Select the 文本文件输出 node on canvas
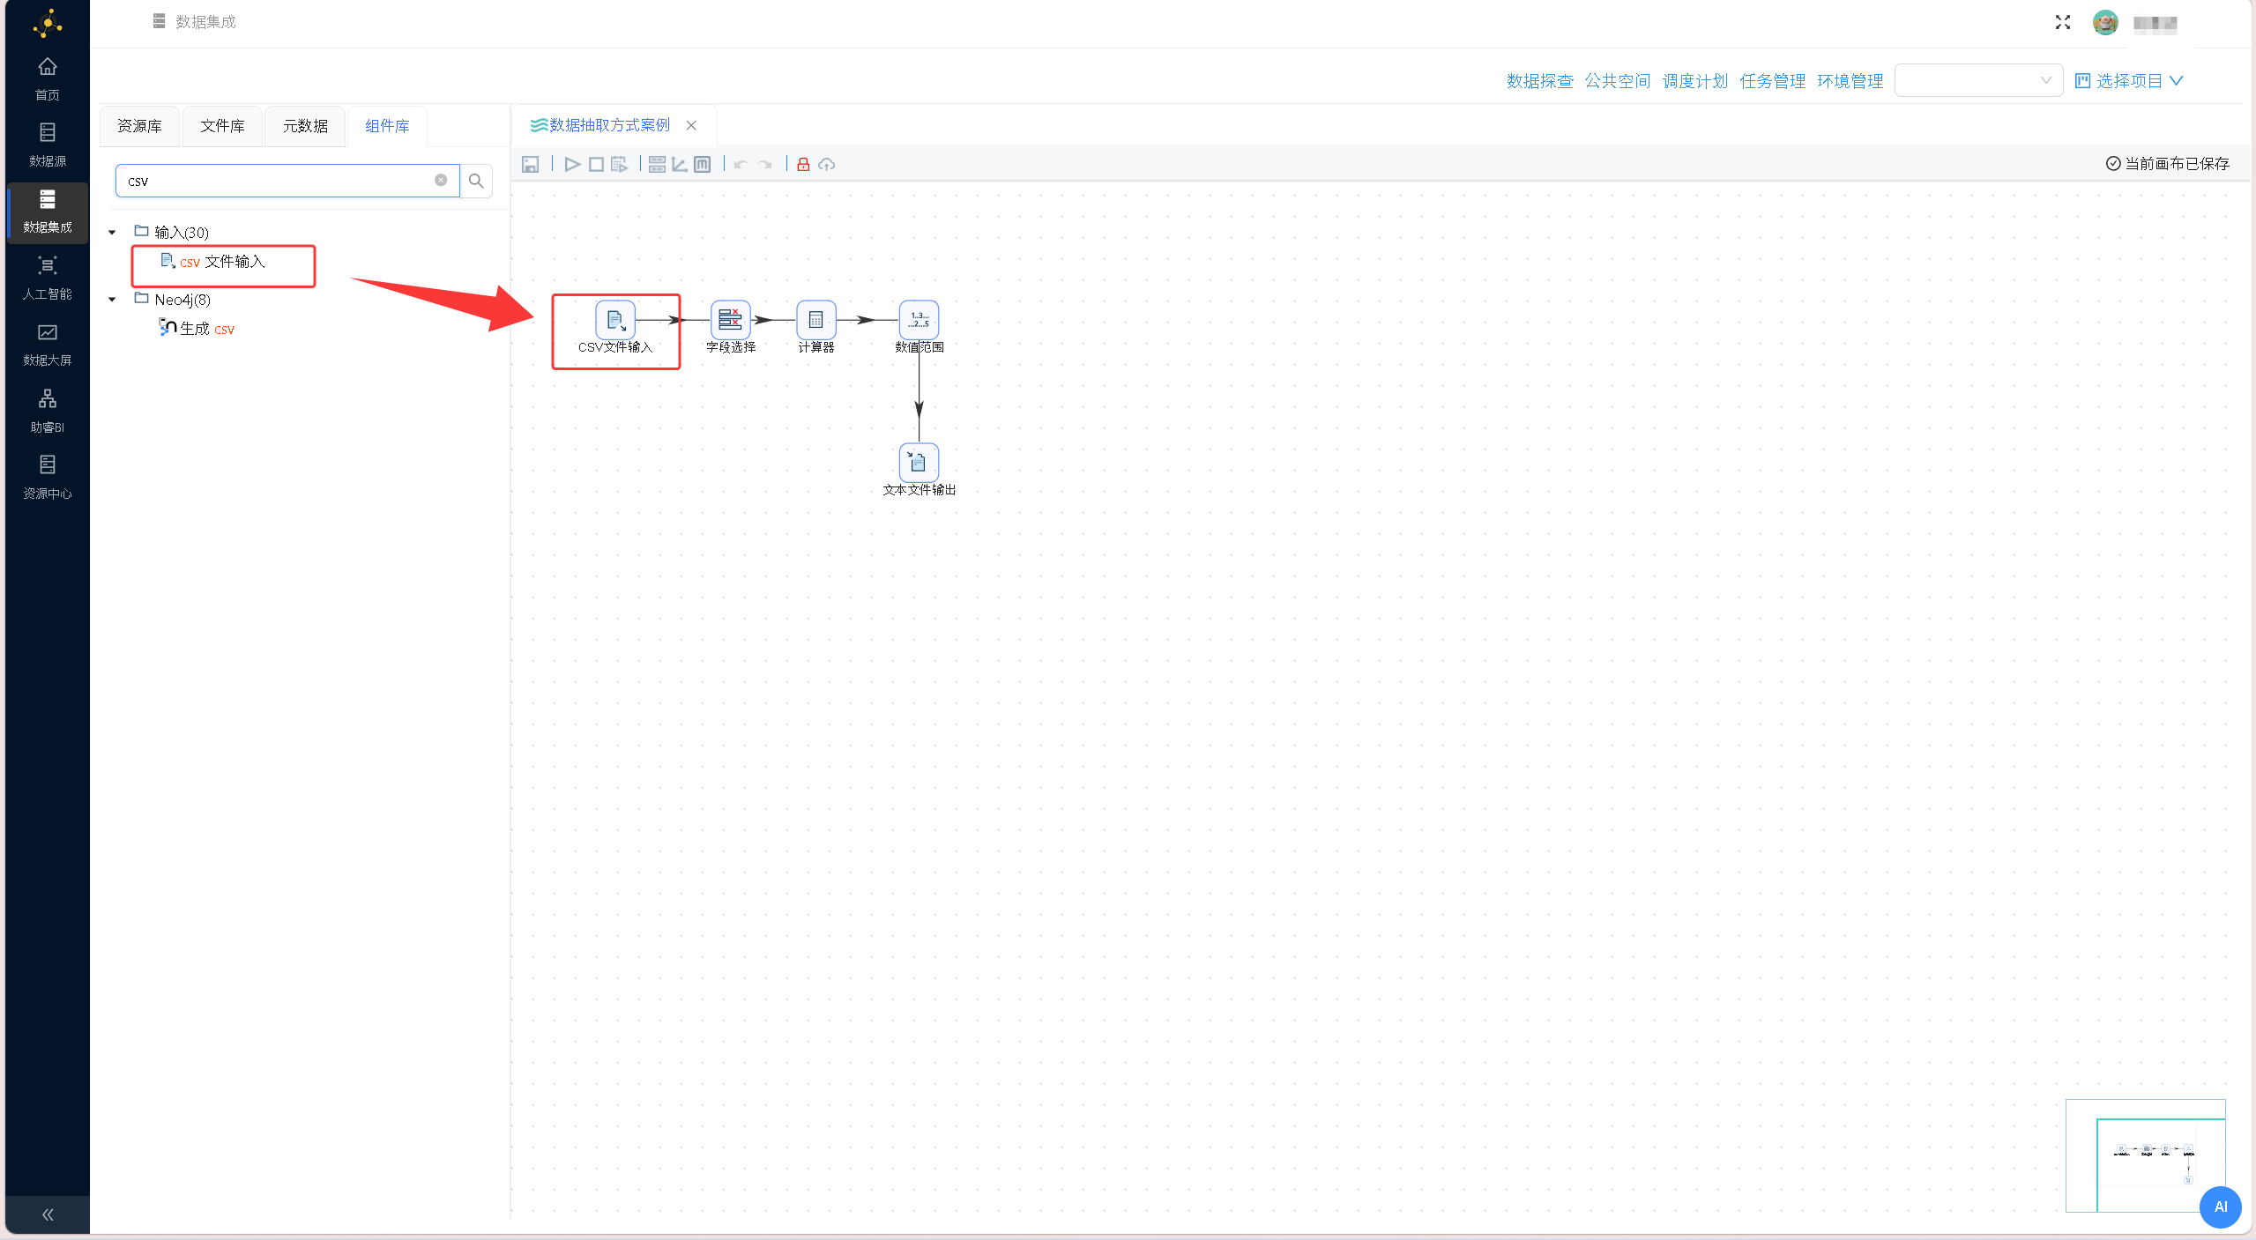The image size is (2256, 1240). (920, 463)
